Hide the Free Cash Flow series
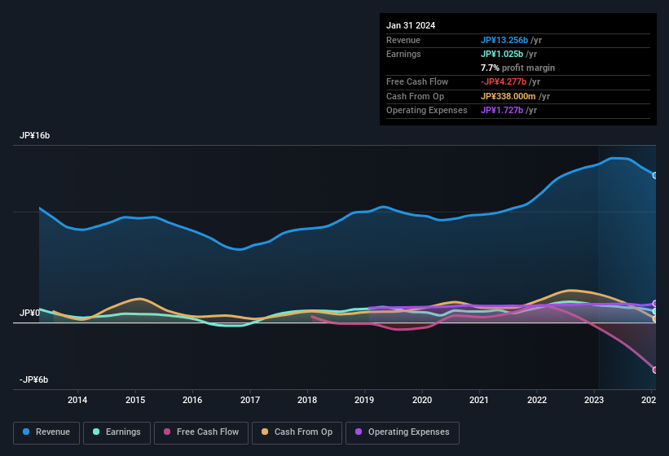Viewport: 669px width, 456px height. pos(200,432)
